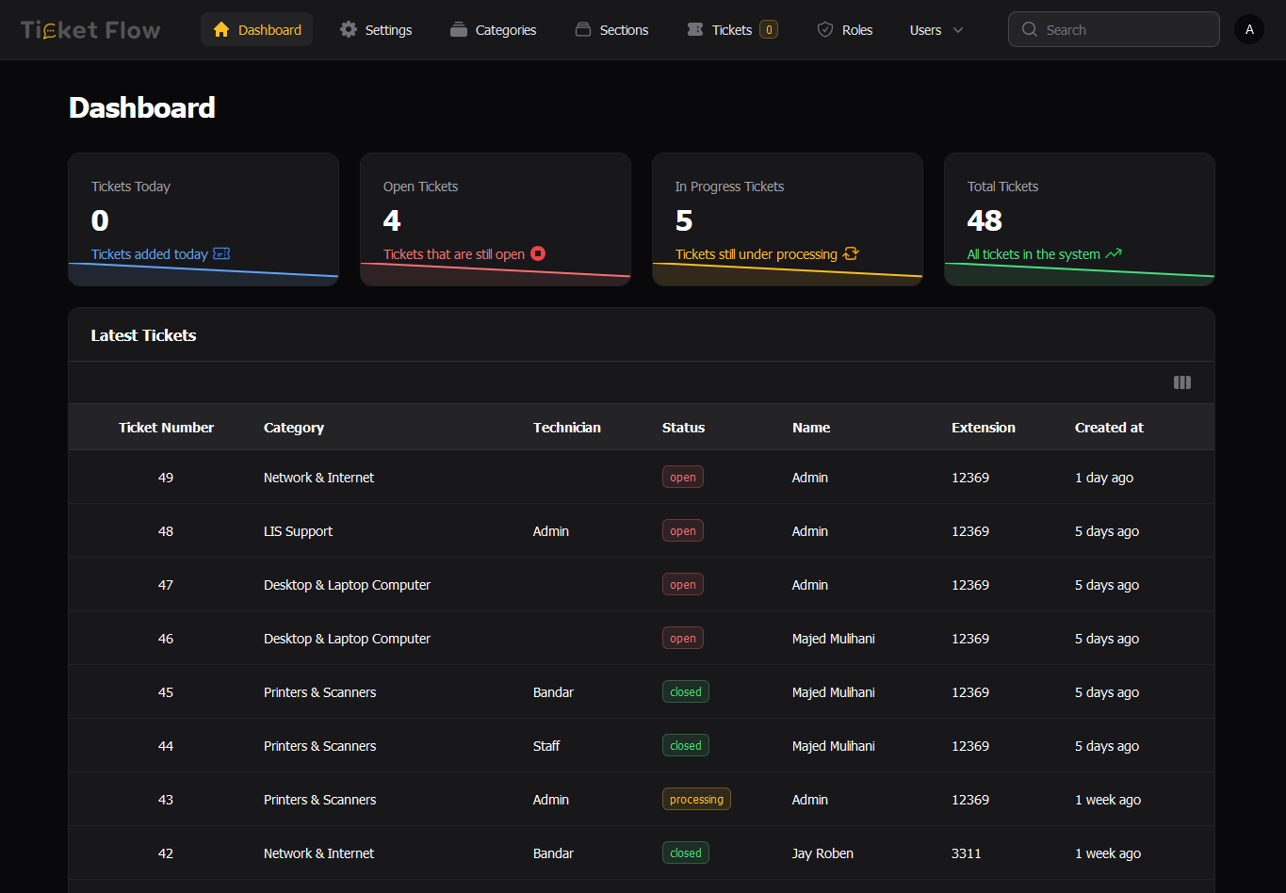Click the Roles shield icon
1286x893 pixels.
click(825, 30)
